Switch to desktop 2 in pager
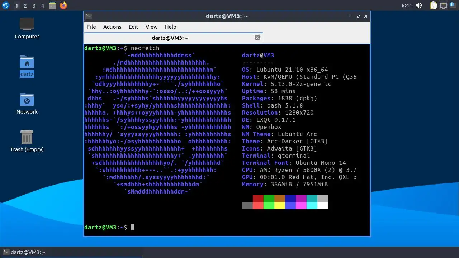 point(25,6)
